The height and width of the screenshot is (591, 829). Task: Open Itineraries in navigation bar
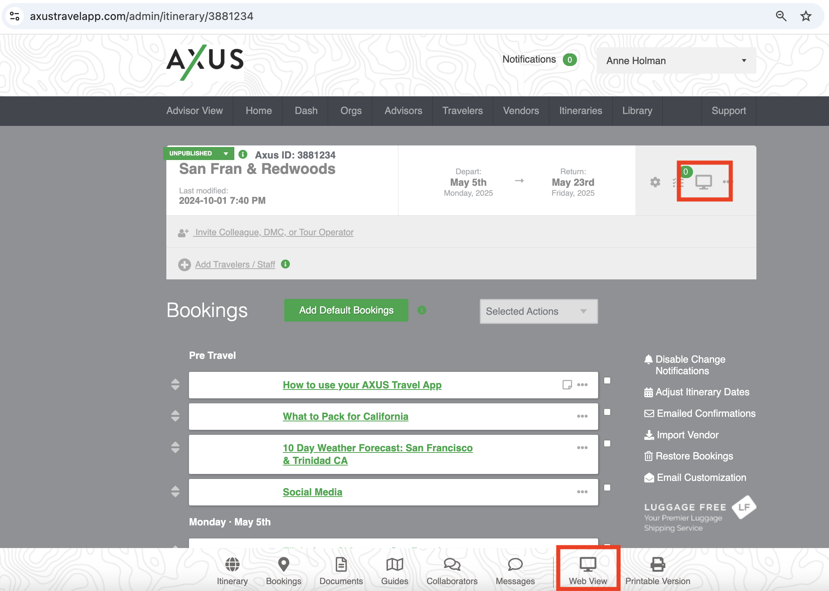[580, 111]
